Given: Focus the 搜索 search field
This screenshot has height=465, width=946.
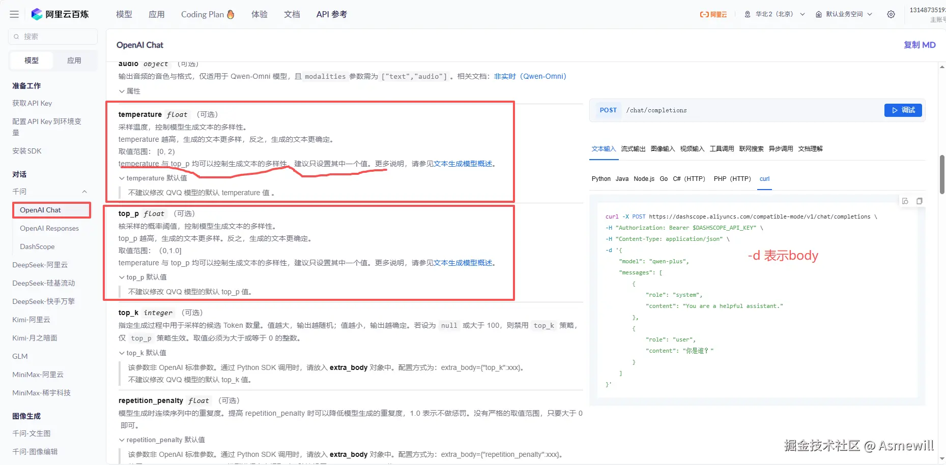Looking at the screenshot, I should point(53,37).
